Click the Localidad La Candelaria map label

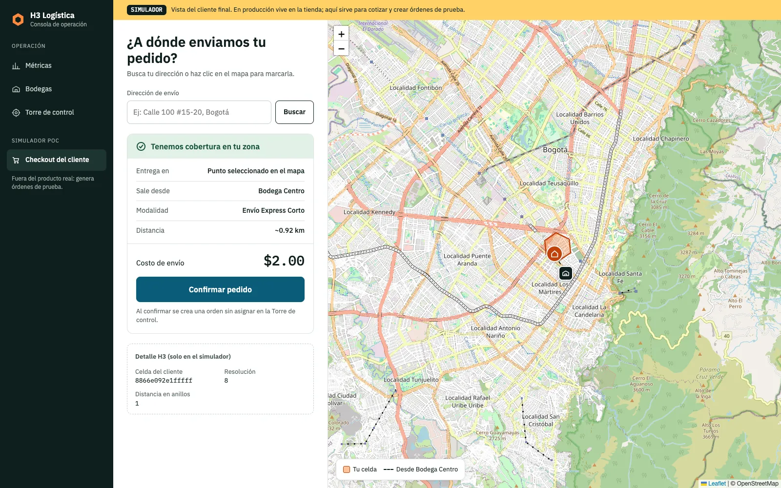[589, 311]
